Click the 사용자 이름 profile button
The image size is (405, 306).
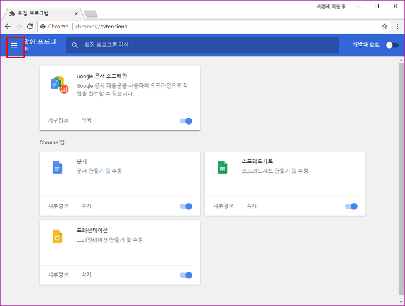point(331,6)
